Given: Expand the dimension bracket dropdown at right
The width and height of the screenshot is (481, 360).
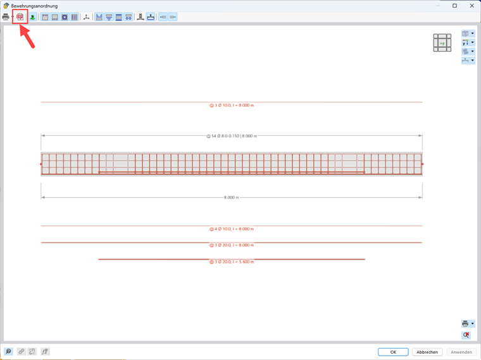Looking at the screenshot, I should pos(473,60).
